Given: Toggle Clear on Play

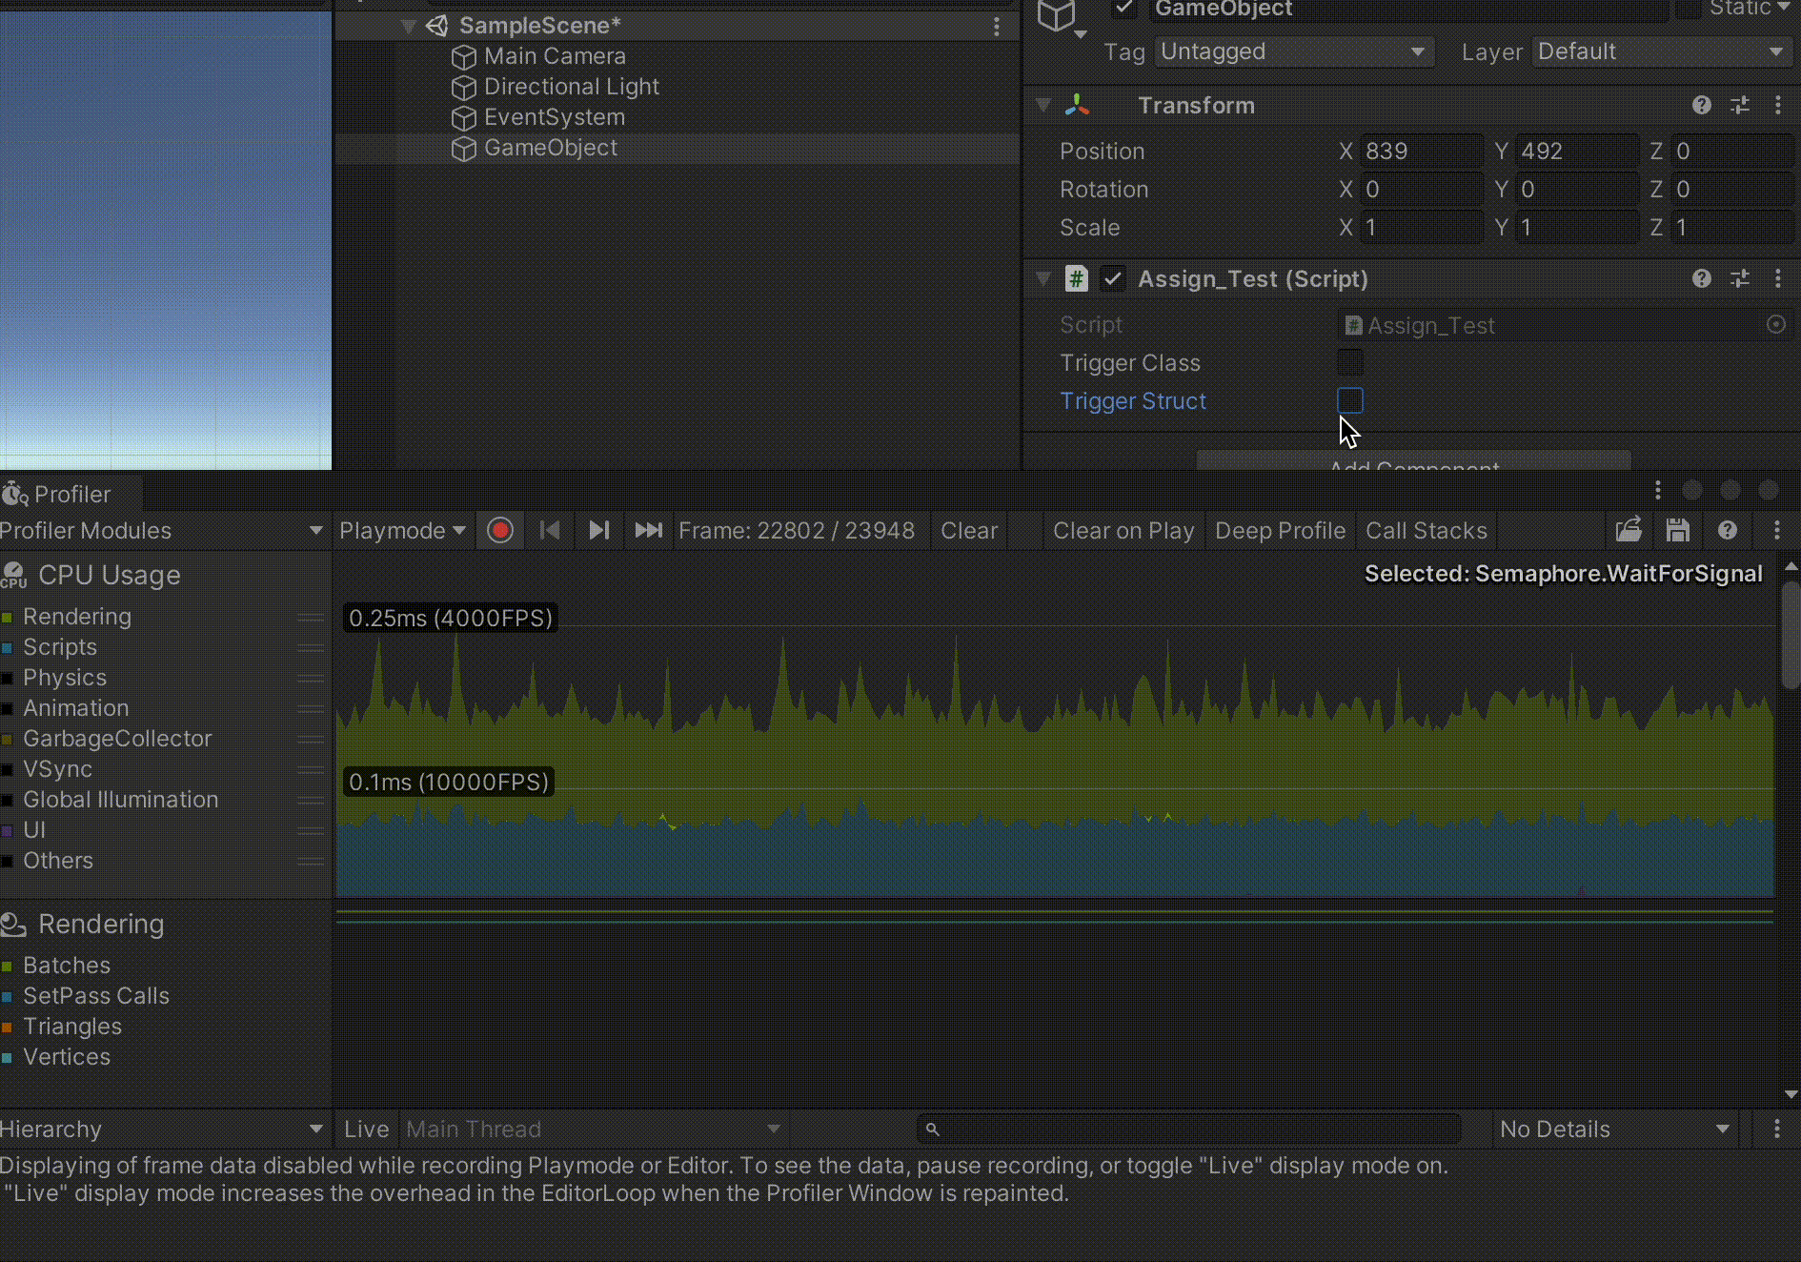Looking at the screenshot, I should pos(1123,530).
